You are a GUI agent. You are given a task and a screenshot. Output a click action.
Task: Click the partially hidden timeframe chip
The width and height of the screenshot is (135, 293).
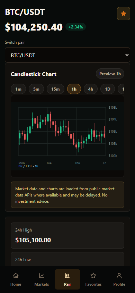tap(121, 89)
